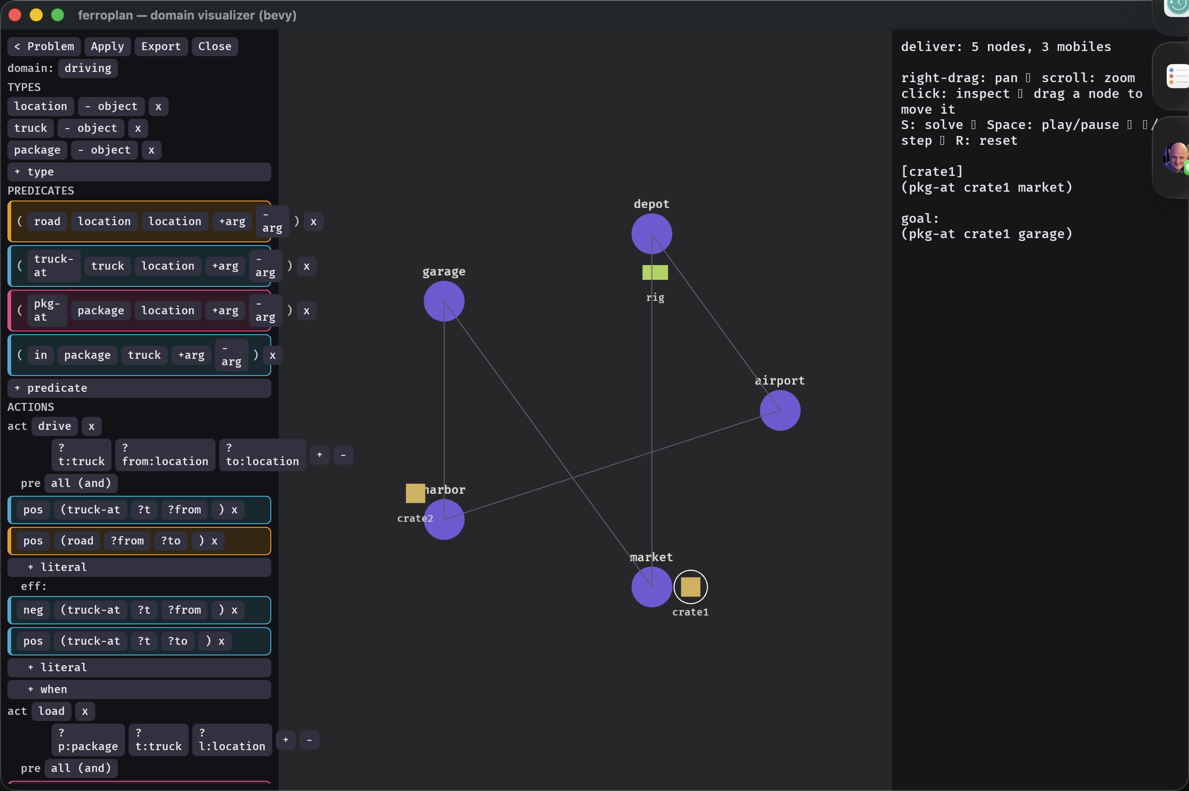Click the Apply button
The image size is (1189, 791).
pyautogui.click(x=107, y=46)
